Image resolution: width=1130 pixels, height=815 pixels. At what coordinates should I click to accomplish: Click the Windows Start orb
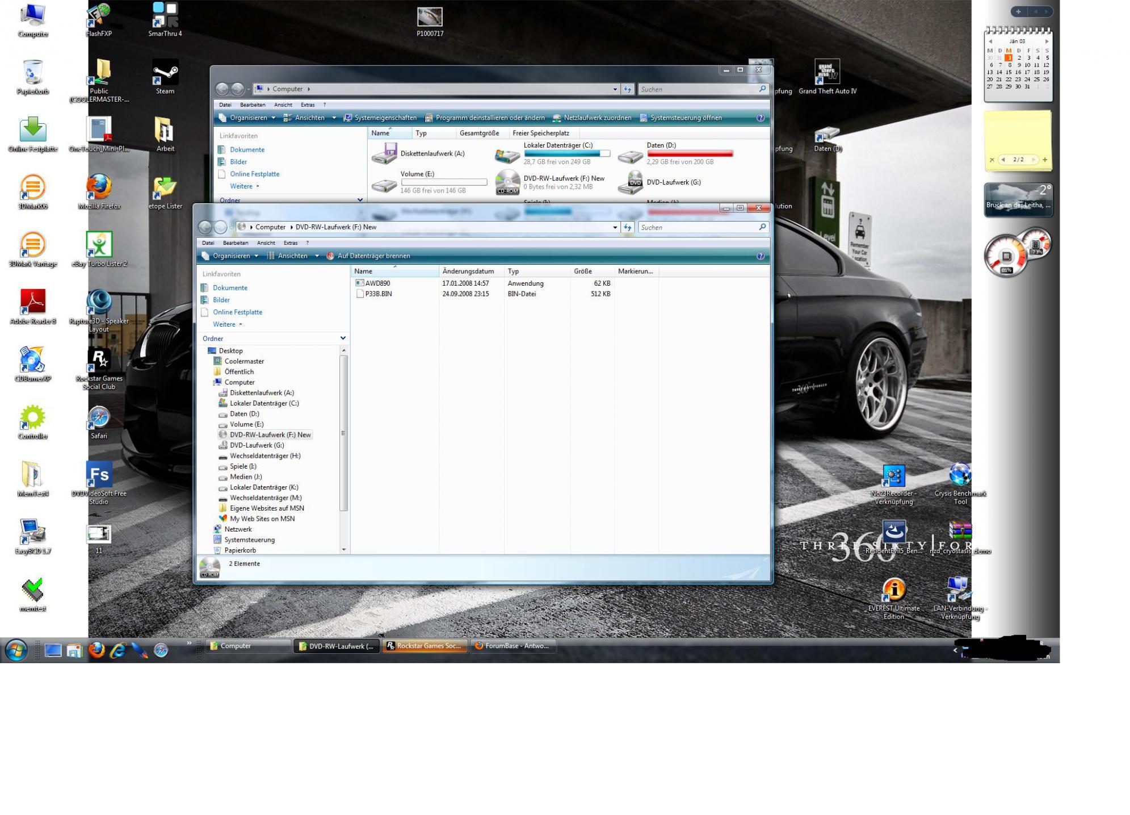click(16, 650)
